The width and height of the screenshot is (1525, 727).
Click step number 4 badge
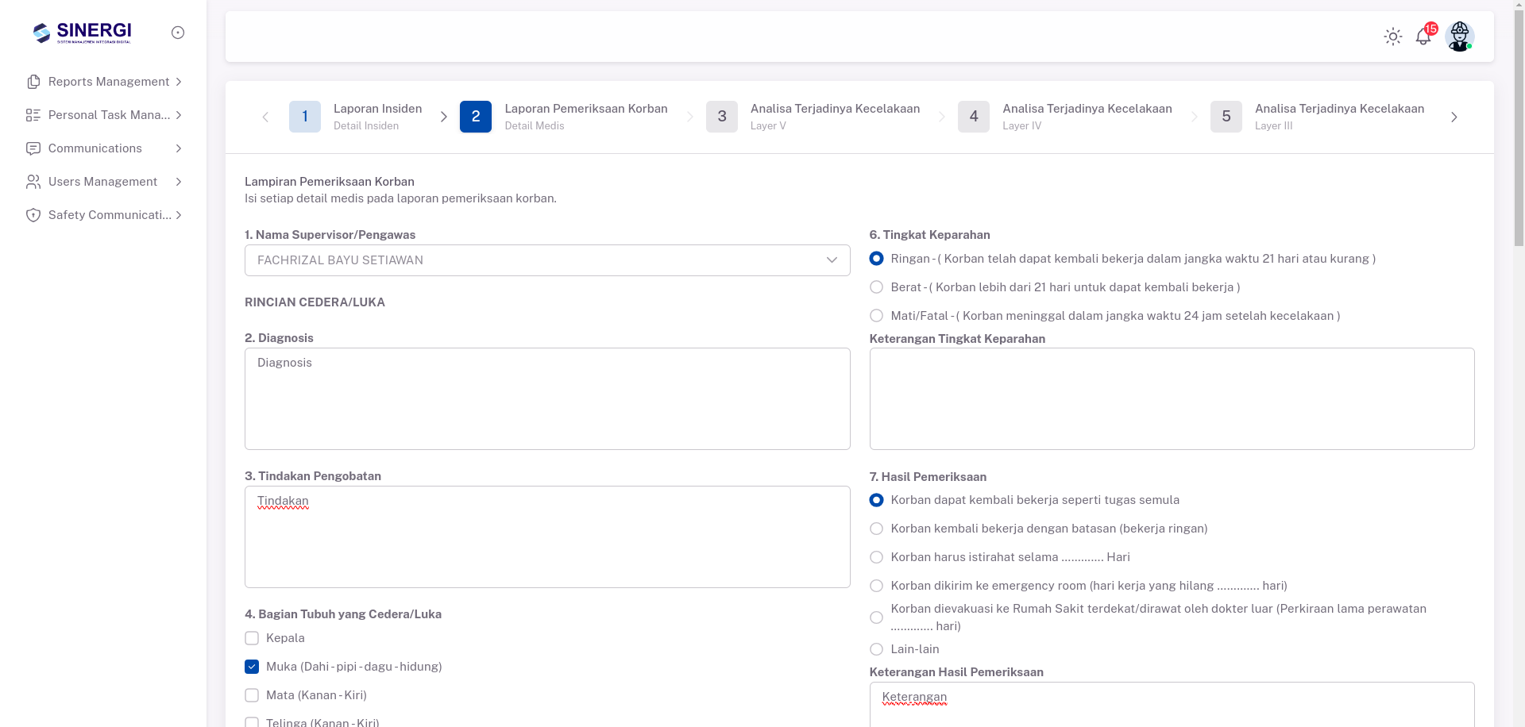pos(974,117)
